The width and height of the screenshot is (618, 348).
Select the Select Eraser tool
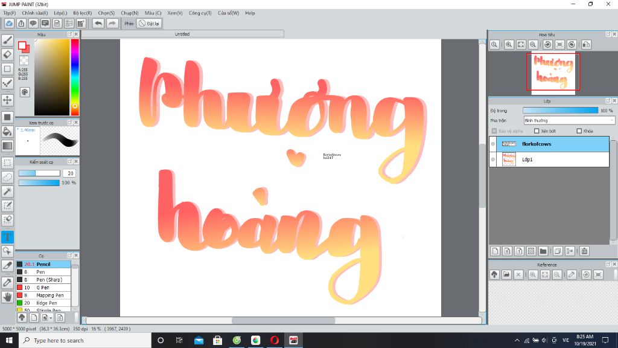7,220
